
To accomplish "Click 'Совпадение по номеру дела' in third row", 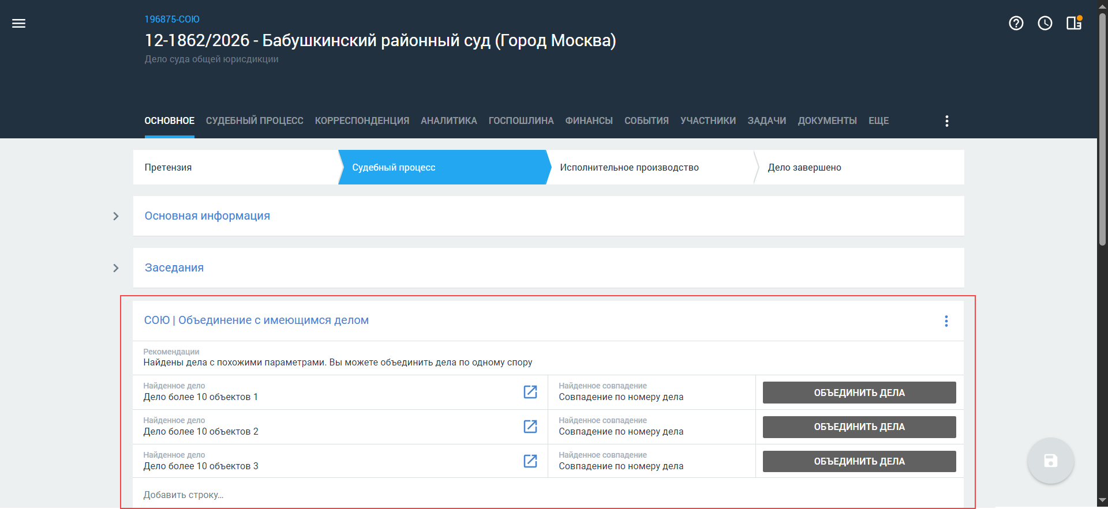I will (621, 466).
